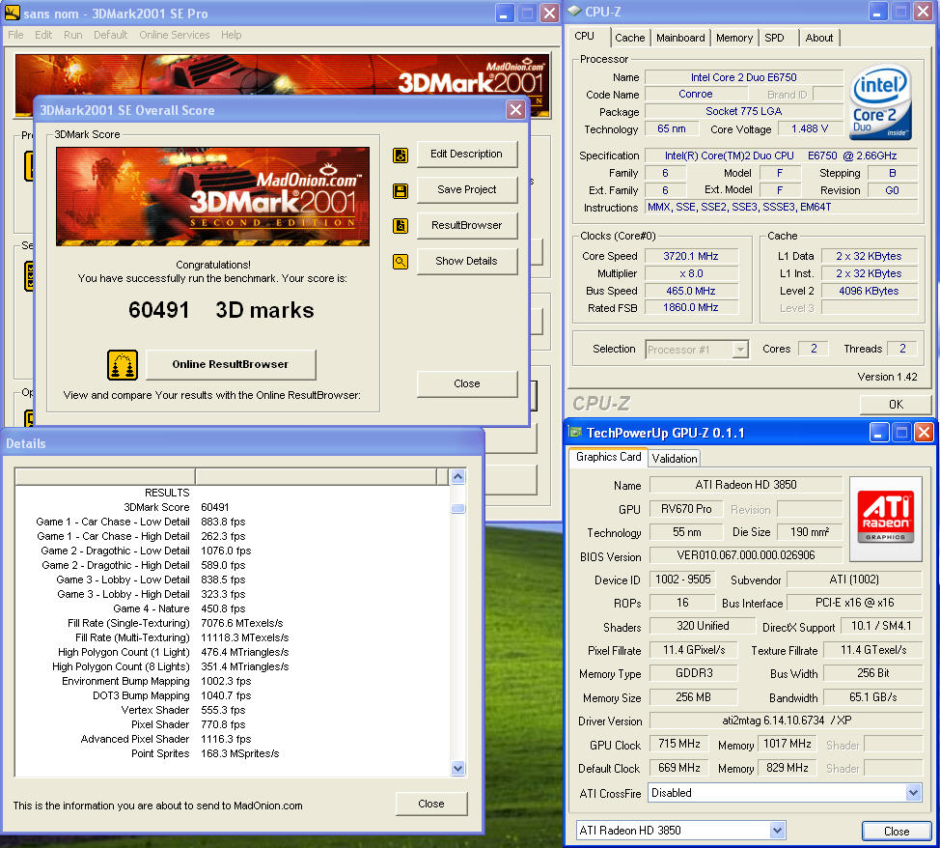Screen dimensions: 940x848
Task: Switch to the SPD tab in CPU-Z
Action: pos(775,38)
